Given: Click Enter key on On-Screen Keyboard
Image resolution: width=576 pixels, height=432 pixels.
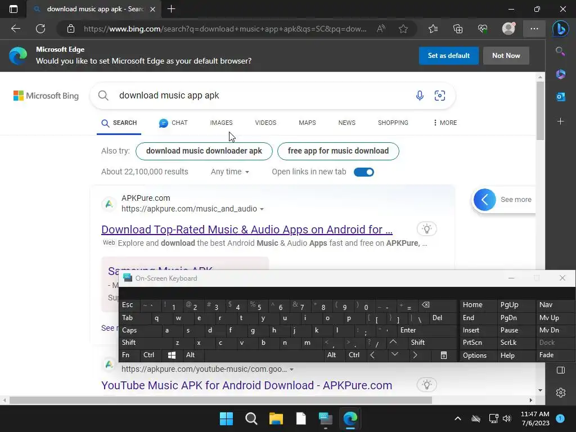Looking at the screenshot, I should pyautogui.click(x=427, y=330).
